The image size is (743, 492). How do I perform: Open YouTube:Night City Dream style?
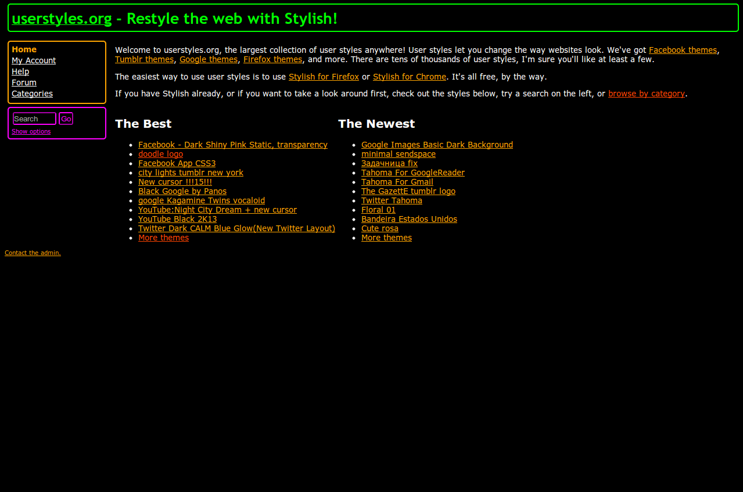click(x=217, y=210)
